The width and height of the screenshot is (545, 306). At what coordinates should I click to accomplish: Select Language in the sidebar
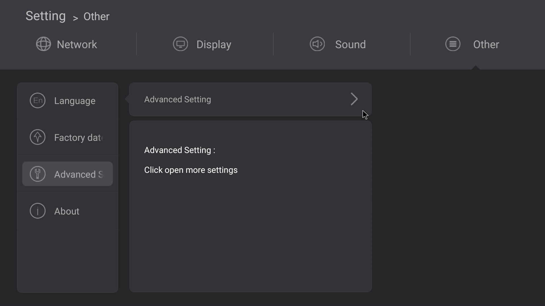[75, 101]
